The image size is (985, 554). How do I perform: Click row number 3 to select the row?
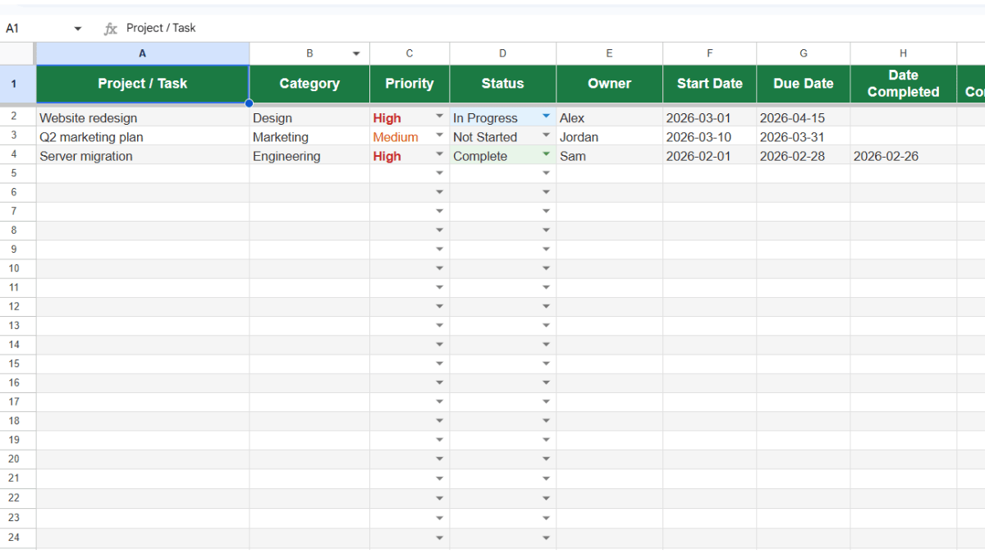click(x=18, y=137)
